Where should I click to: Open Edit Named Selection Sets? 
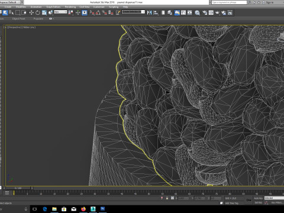click(x=118, y=13)
